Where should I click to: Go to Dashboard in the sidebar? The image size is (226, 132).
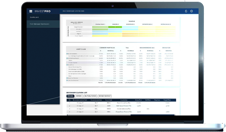(34, 17)
